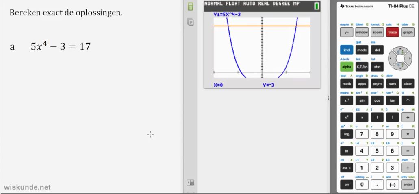Toggle the green alpha key
The image size is (419, 194).
[x=347, y=67]
